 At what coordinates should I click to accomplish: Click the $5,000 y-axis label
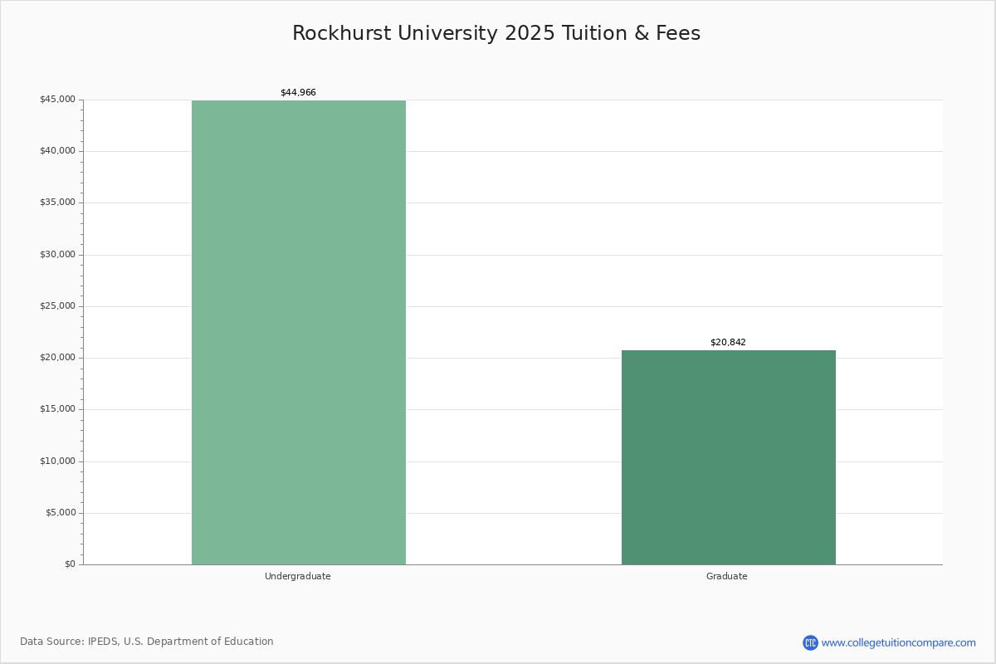pyautogui.click(x=60, y=513)
